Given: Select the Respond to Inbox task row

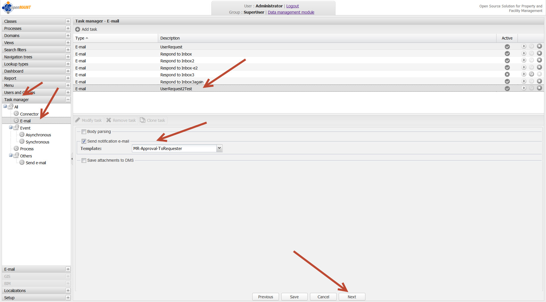Looking at the screenshot, I should tap(176, 54).
